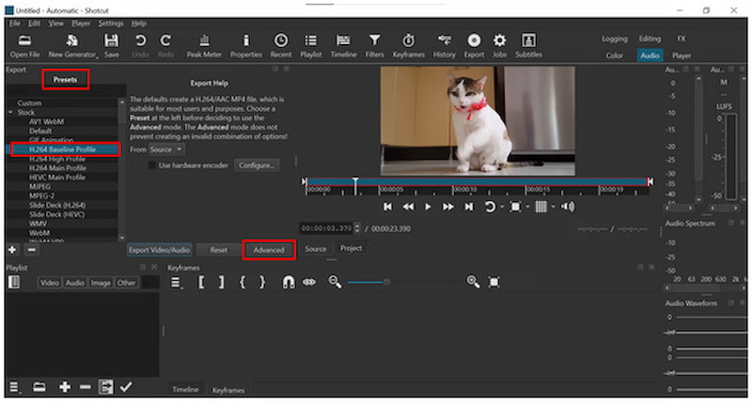
Task: Open the From Source dropdown
Action: 166,148
